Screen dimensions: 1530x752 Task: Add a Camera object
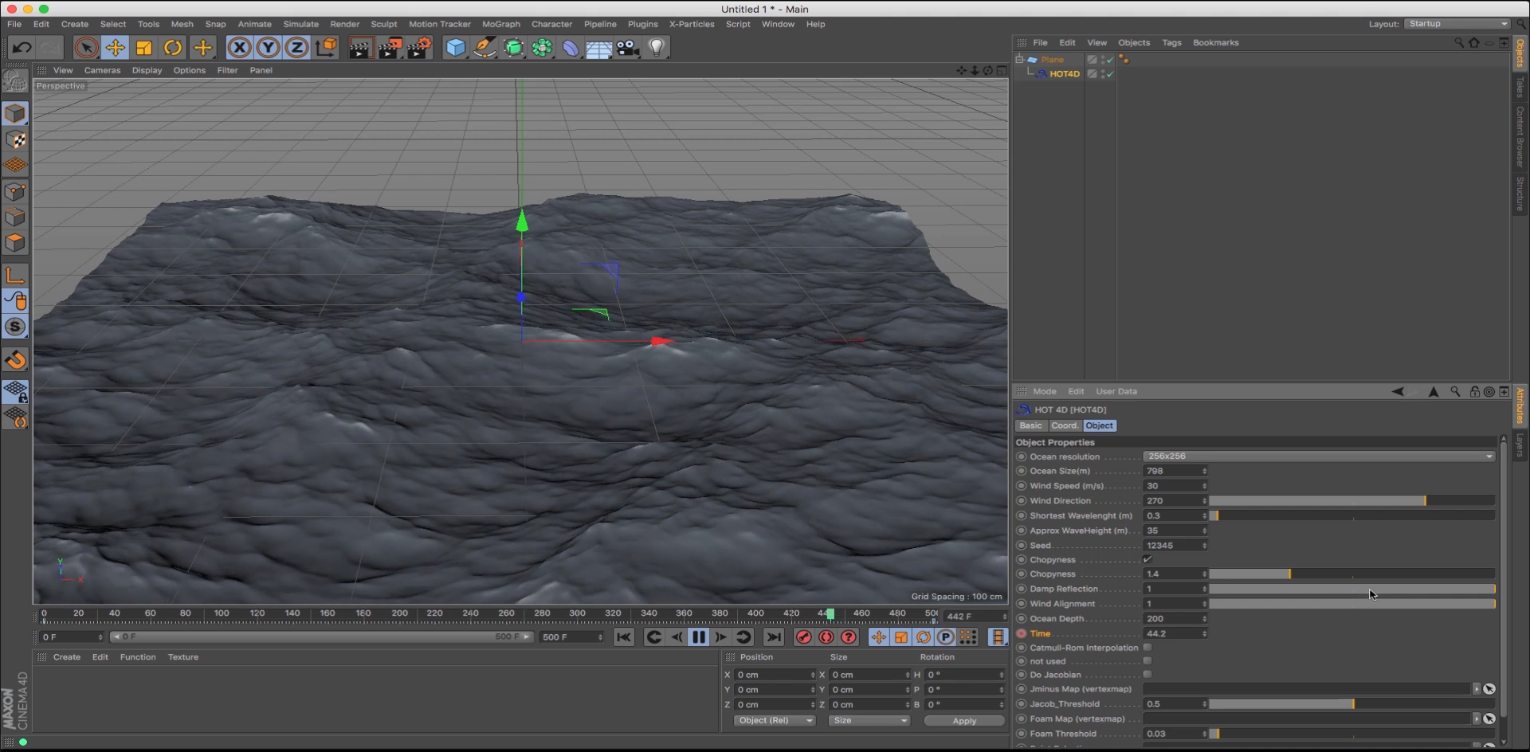[x=628, y=48]
